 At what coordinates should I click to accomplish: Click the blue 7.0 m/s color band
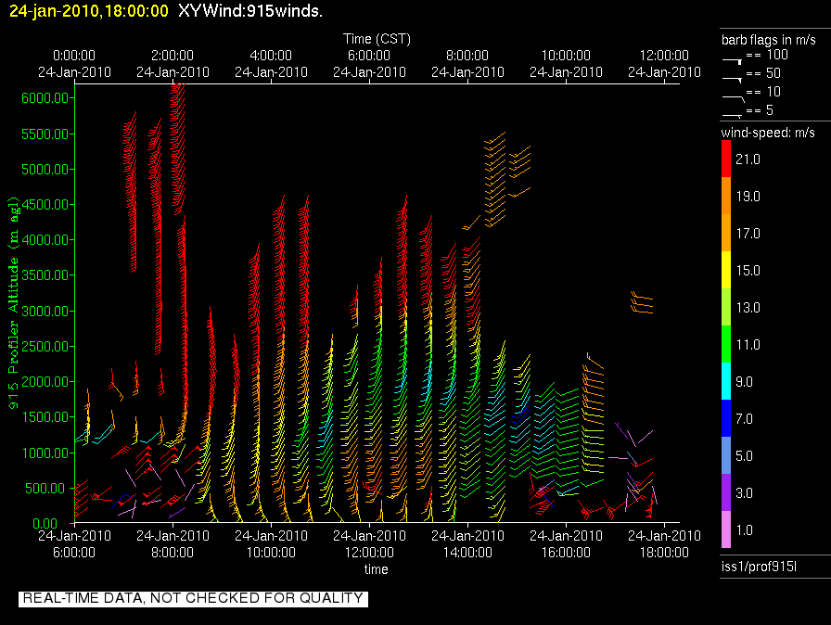tap(726, 418)
